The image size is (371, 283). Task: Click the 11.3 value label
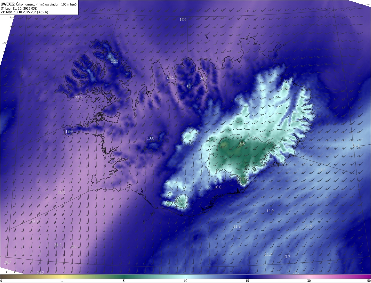(x=322, y=170)
